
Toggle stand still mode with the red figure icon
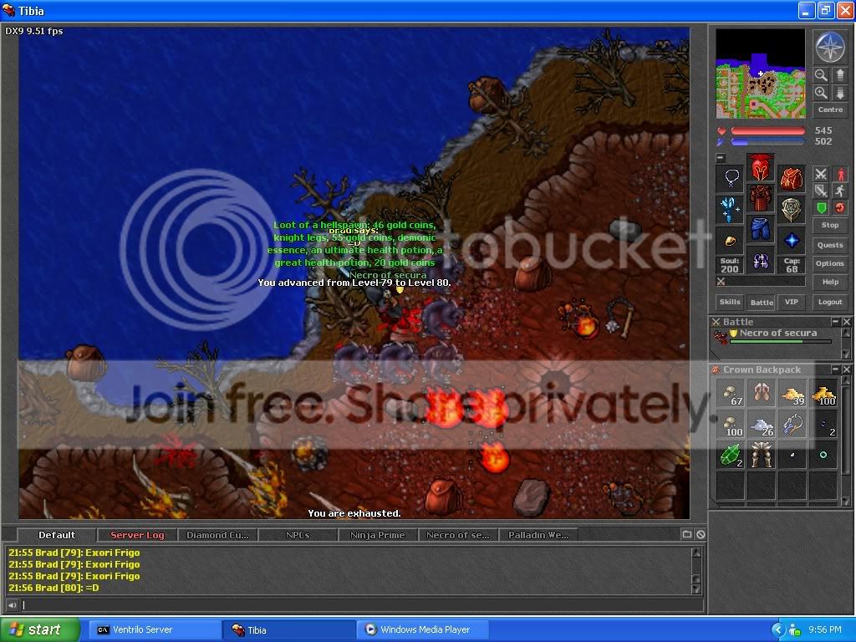[x=839, y=174]
